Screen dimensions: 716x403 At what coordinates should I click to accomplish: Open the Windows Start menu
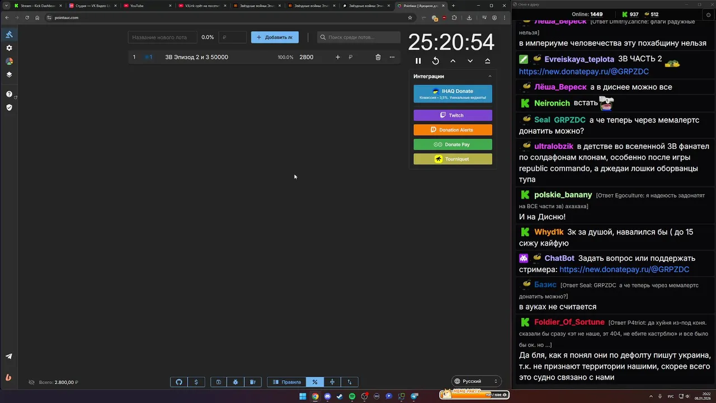[303, 396]
